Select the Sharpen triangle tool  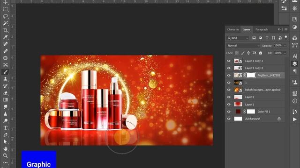pyautogui.click(x=5, y=114)
